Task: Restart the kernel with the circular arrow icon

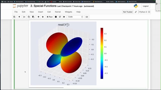Action: 60,17
